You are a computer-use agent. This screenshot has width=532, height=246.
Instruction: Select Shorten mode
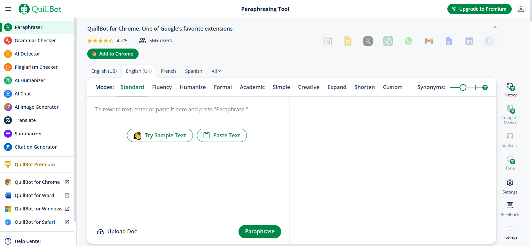click(364, 87)
